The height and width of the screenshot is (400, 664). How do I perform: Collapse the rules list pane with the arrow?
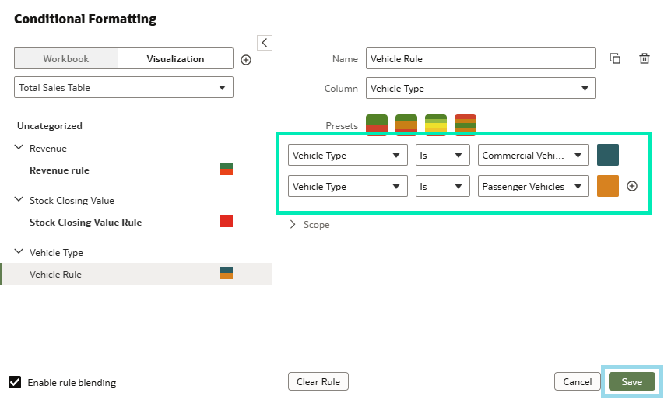click(264, 42)
